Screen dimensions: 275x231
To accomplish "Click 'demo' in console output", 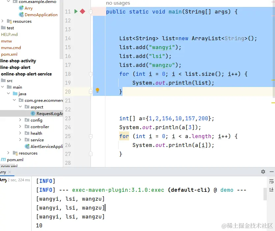I will [227, 190].
